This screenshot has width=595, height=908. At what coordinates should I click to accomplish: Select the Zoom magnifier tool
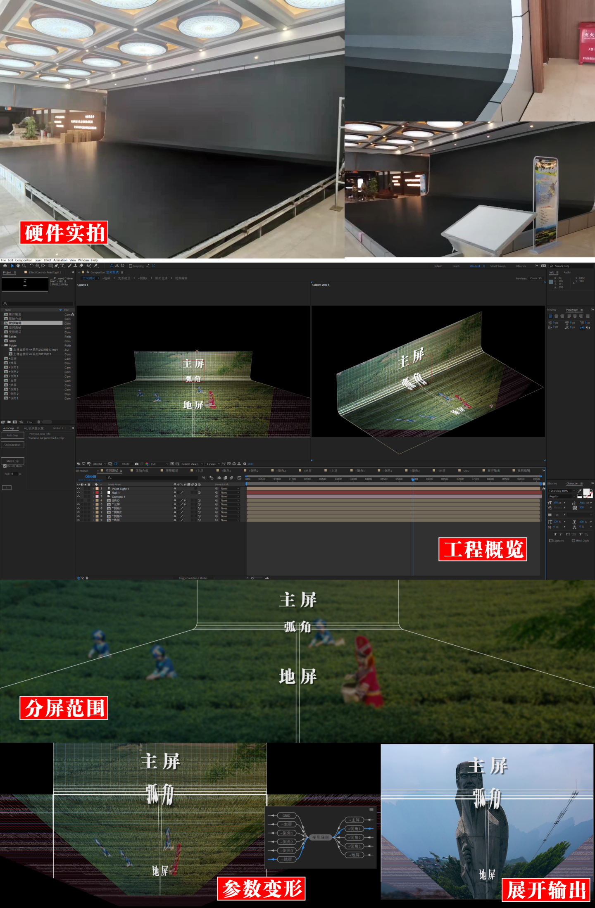point(24,266)
